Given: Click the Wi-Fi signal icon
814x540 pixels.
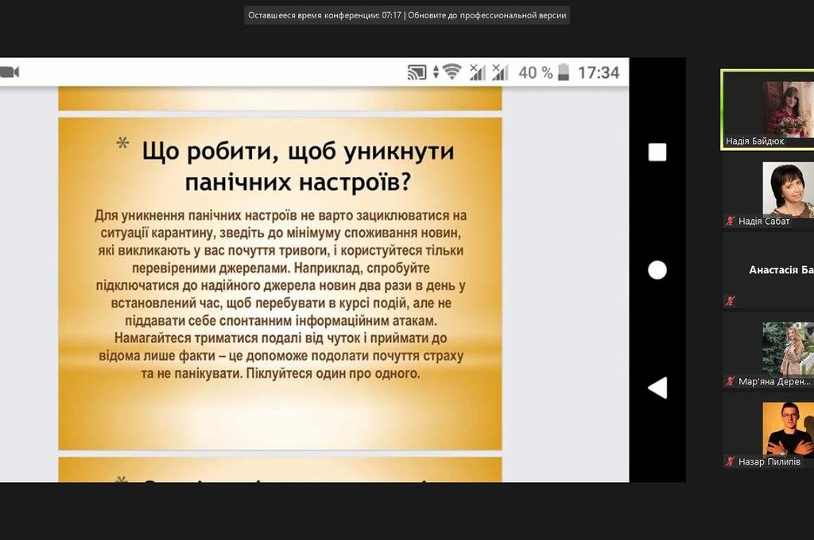Looking at the screenshot, I should pos(452,72).
